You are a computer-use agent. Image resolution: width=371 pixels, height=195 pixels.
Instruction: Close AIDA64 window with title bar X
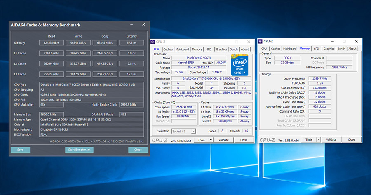click(x=143, y=25)
